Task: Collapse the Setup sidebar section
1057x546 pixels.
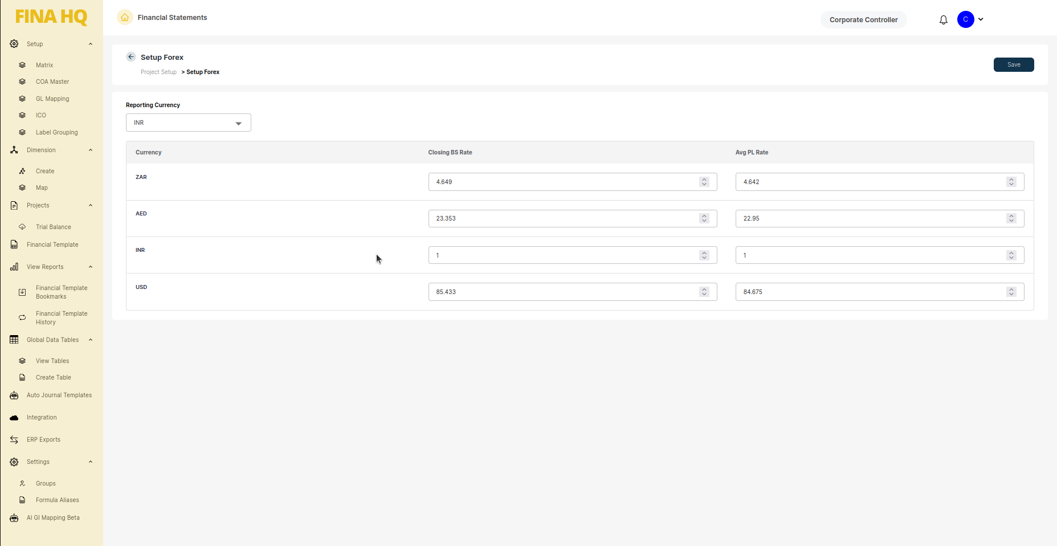Action: click(91, 44)
